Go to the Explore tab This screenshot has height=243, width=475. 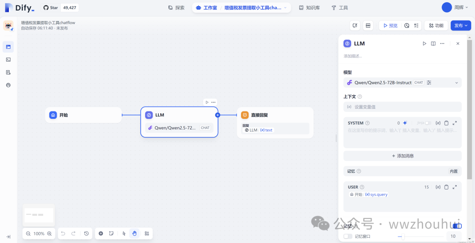(x=176, y=8)
